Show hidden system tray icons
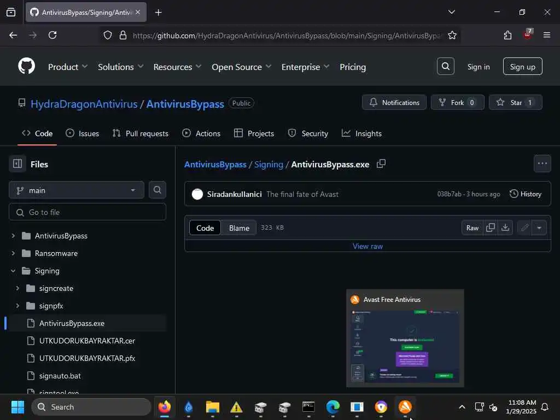The height and width of the screenshot is (420, 560). coord(462,407)
